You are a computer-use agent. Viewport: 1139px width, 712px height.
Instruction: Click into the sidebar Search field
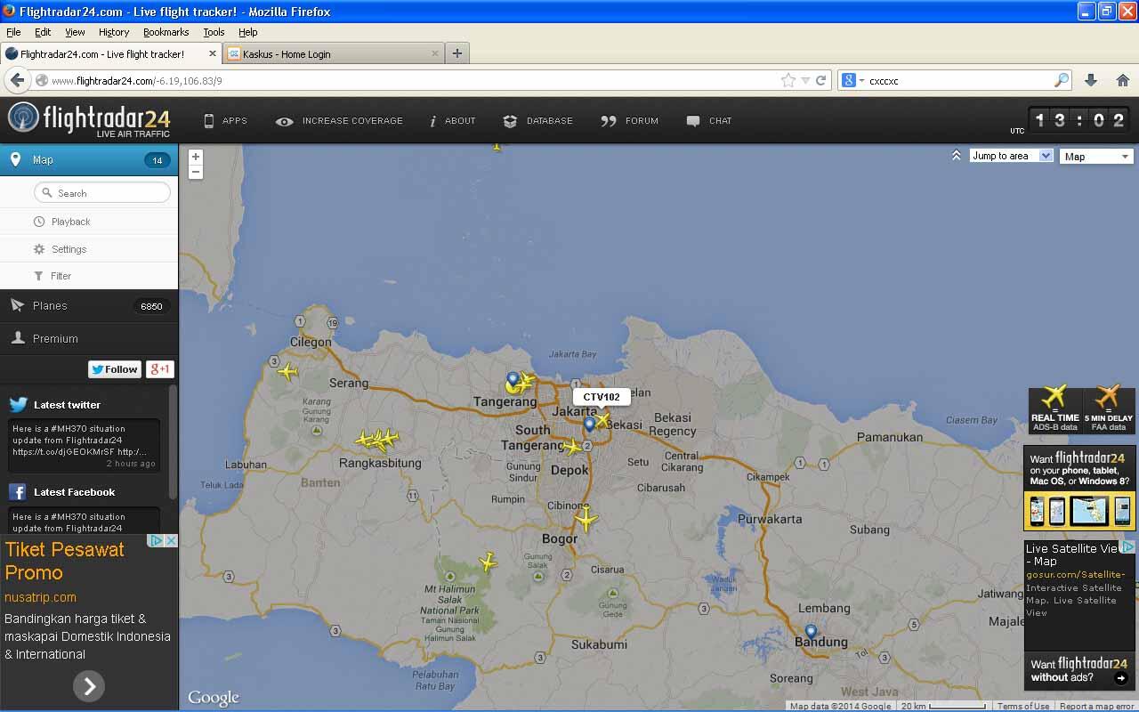click(x=102, y=193)
